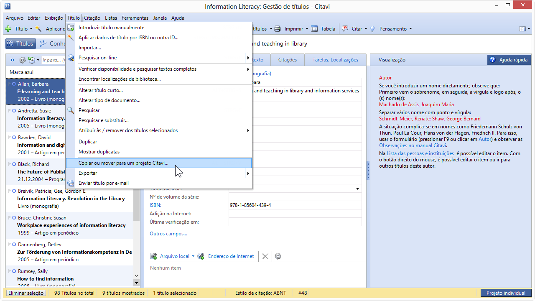535x301 pixels.
Task: Click the Títulos books view button
Action: click(20, 43)
